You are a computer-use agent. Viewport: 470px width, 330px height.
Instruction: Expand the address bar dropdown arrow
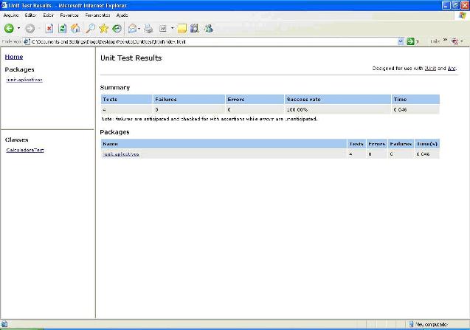(x=401, y=41)
